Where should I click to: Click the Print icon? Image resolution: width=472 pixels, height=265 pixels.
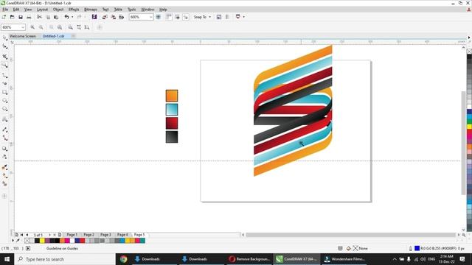29,17
